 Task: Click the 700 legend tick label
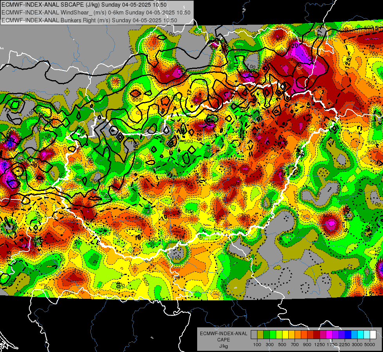[295, 345]
